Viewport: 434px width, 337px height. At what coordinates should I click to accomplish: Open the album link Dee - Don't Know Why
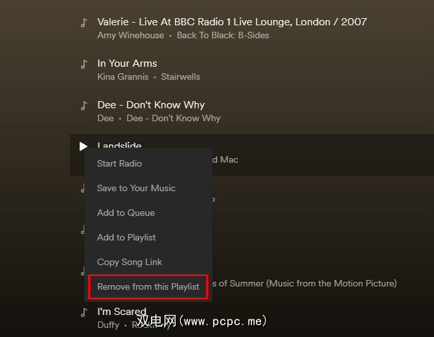174,118
